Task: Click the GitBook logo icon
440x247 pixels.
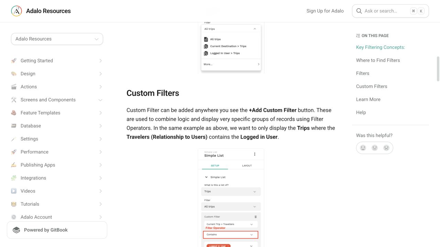Action: tap(16, 230)
